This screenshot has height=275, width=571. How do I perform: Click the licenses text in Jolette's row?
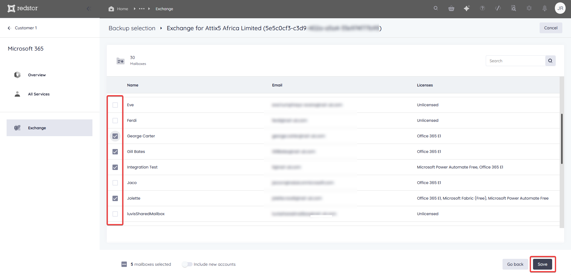(x=482, y=198)
